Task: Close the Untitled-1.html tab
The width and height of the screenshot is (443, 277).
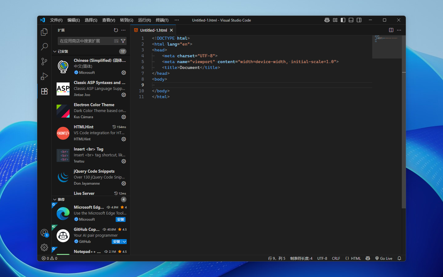Action: pyautogui.click(x=171, y=30)
